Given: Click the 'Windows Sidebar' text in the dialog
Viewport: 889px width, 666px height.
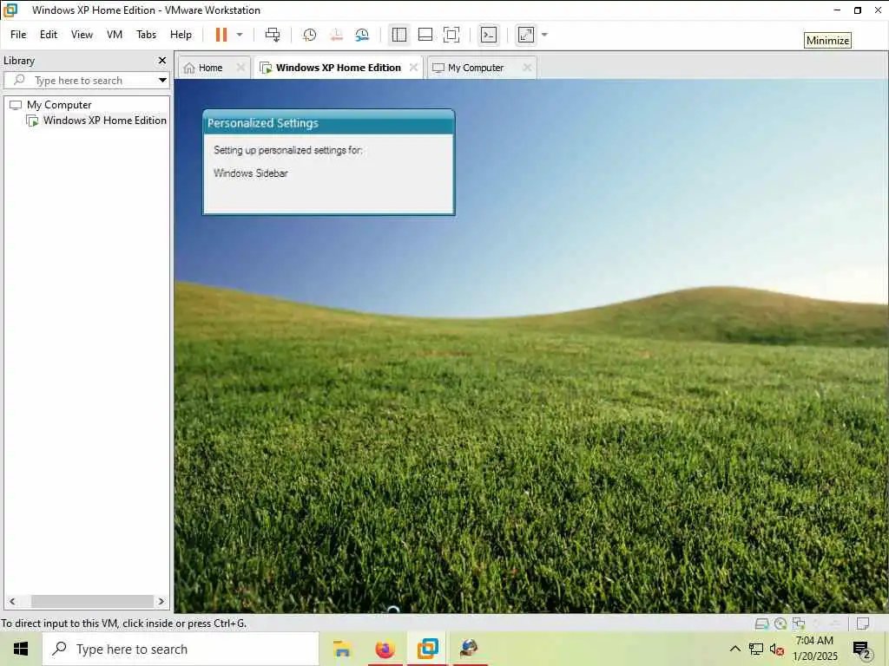Looking at the screenshot, I should click(x=251, y=173).
